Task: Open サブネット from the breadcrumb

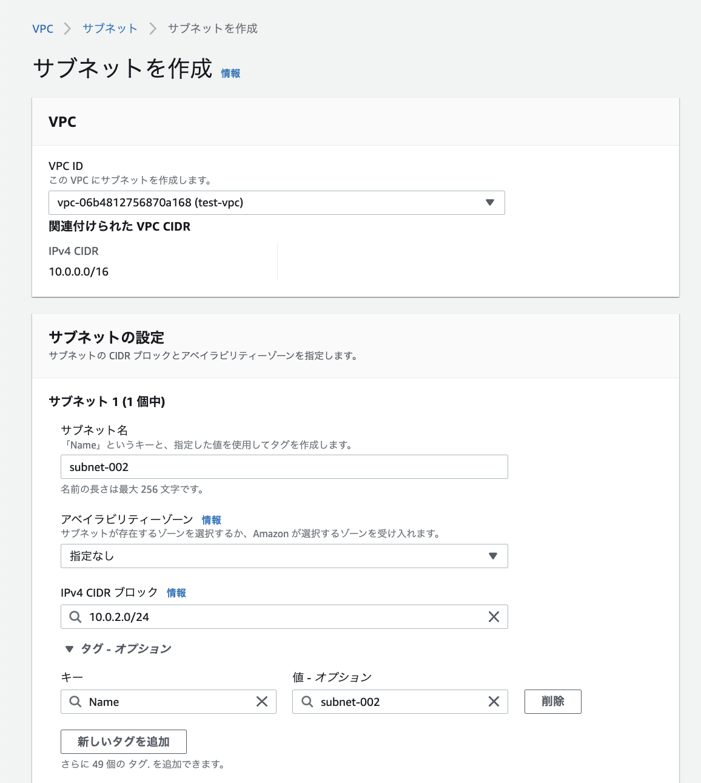Action: (x=110, y=28)
